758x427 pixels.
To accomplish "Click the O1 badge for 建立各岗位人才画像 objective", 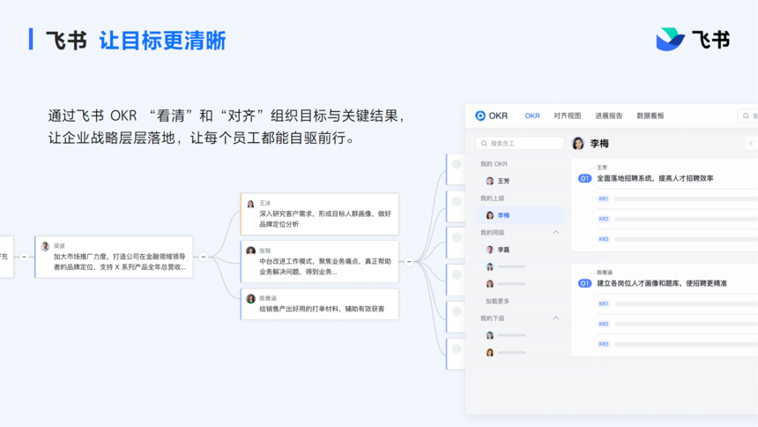I will click(x=585, y=283).
